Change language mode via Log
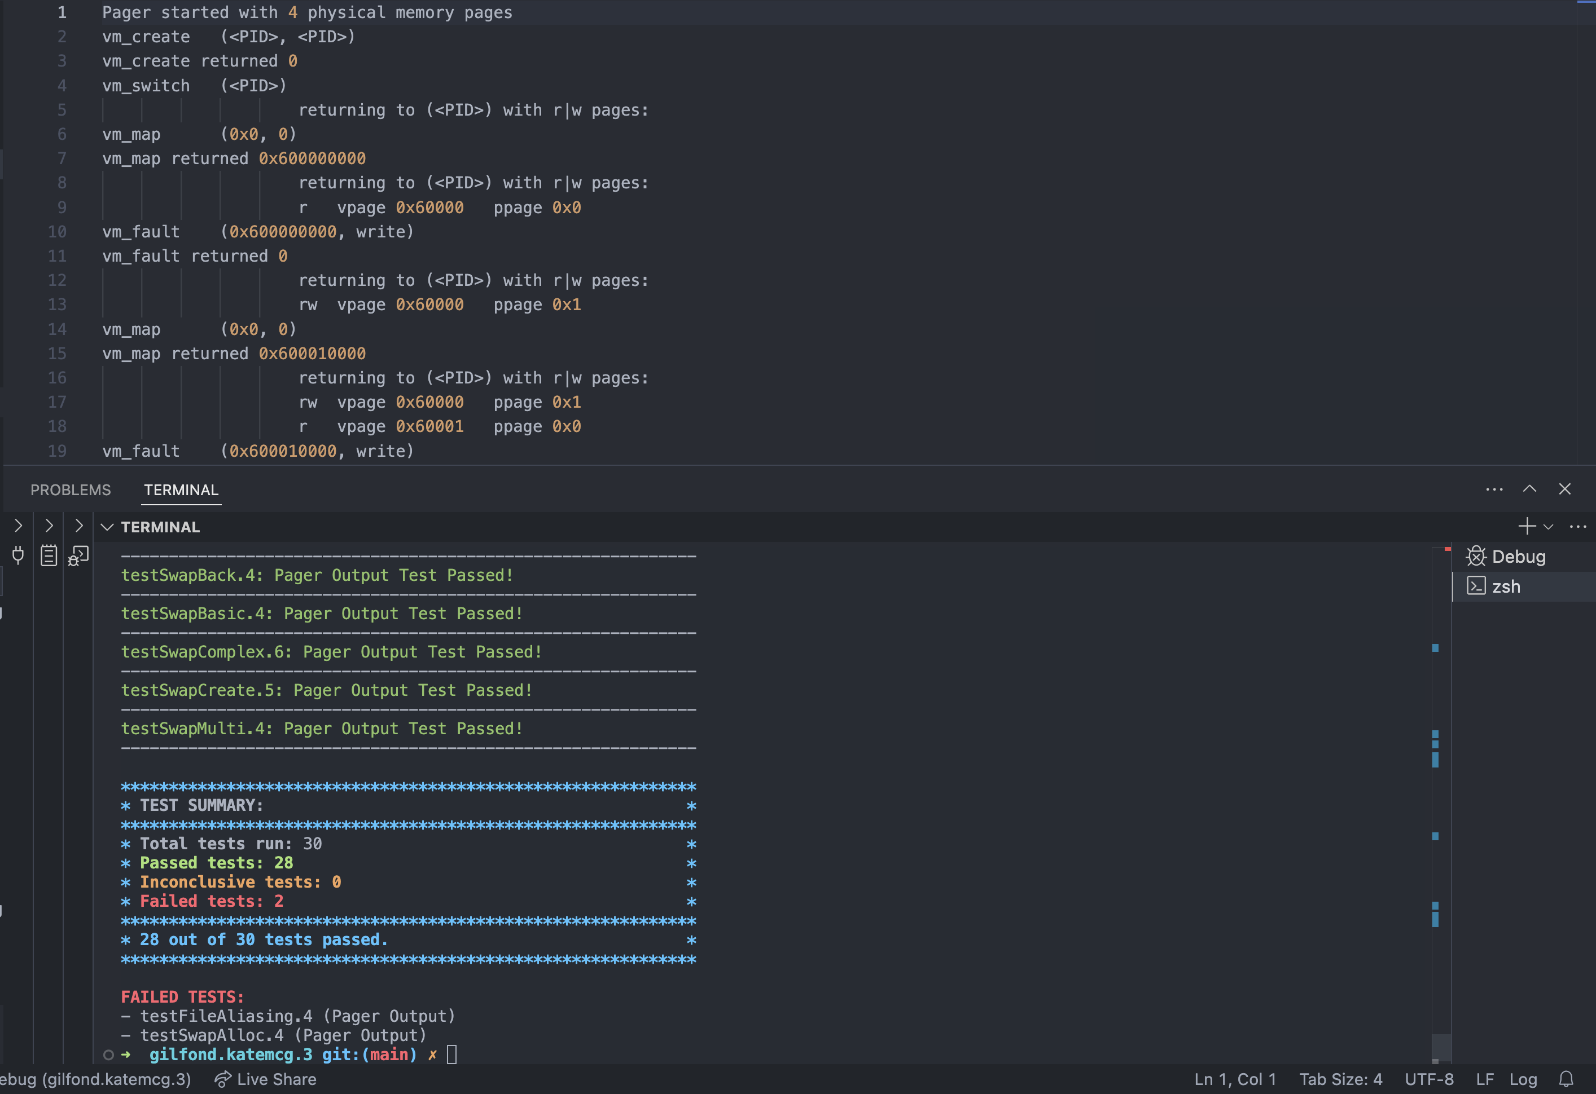Viewport: 1596px width, 1094px height. pos(1523,1079)
